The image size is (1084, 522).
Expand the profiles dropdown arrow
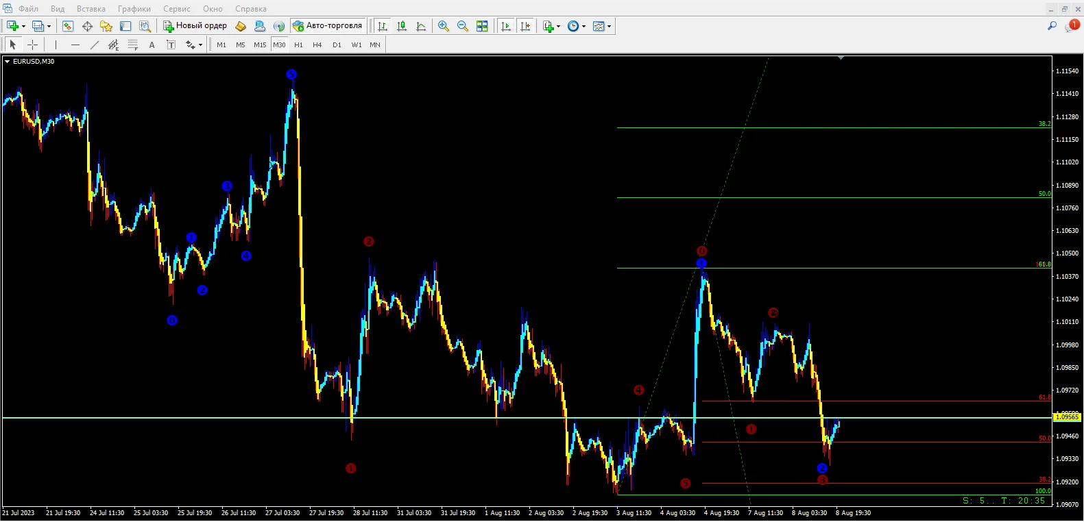pyautogui.click(x=49, y=26)
